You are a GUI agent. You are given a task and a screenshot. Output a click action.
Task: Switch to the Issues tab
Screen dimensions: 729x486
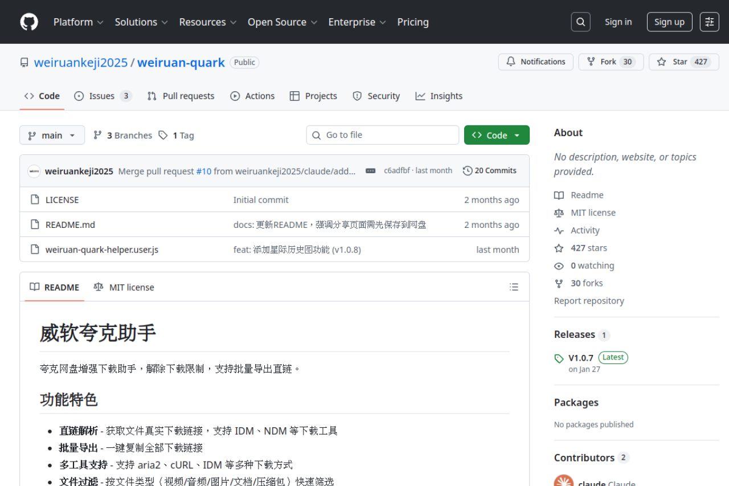click(x=103, y=96)
